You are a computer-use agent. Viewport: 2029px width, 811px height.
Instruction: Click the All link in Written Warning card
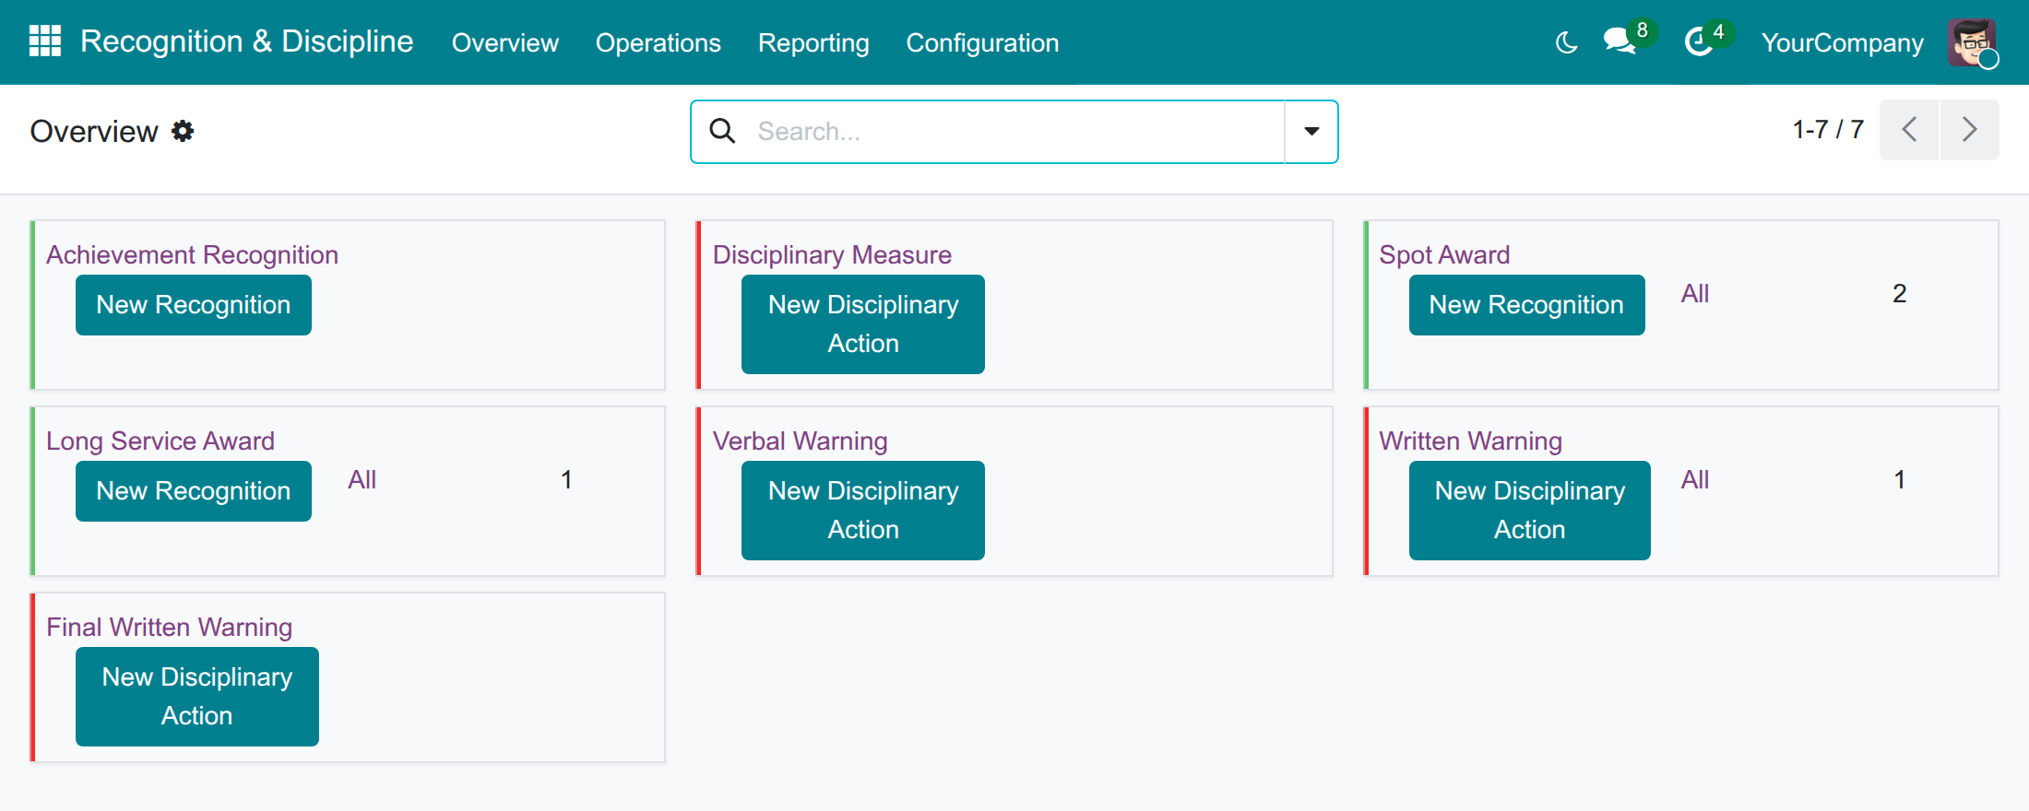1694,479
